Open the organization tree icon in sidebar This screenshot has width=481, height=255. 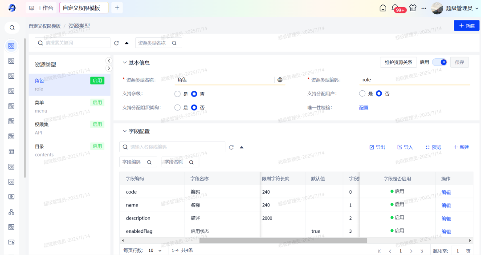(x=12, y=212)
